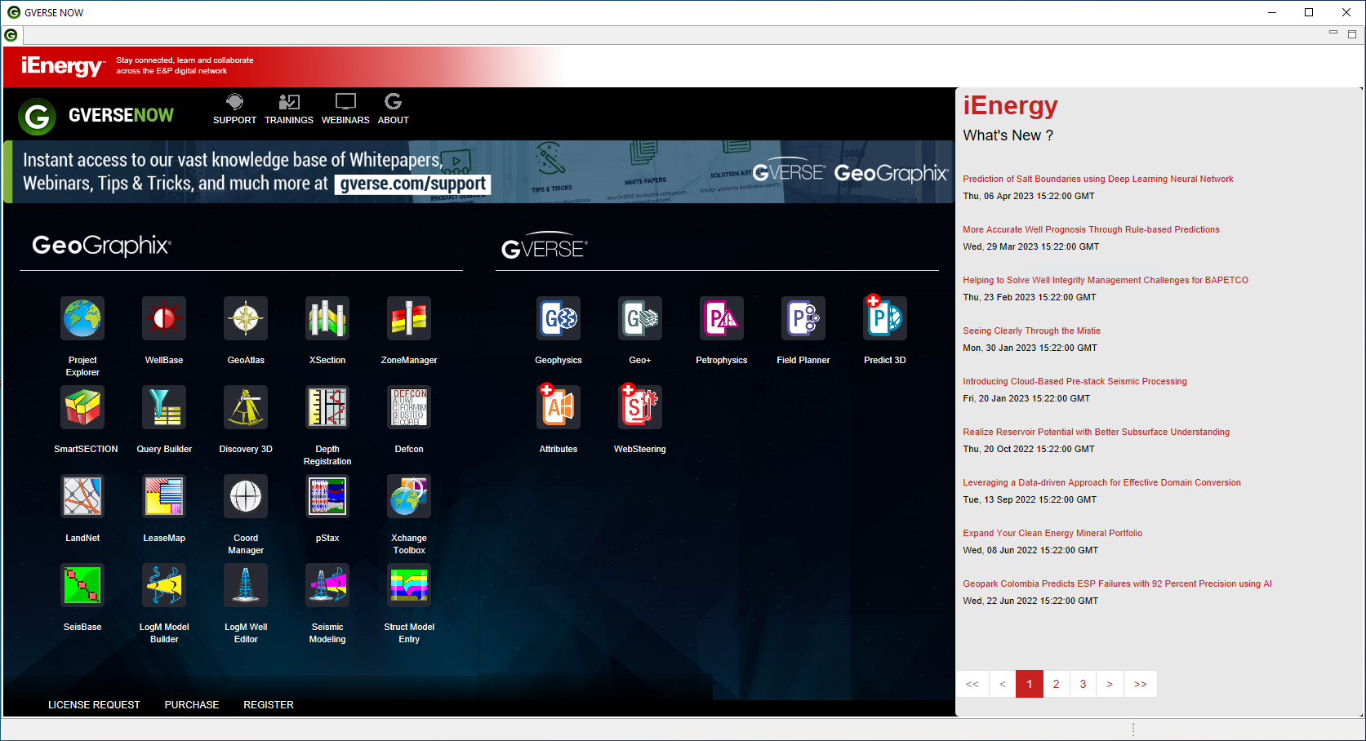
Task: Jump to last news page
Action: tap(1140, 684)
